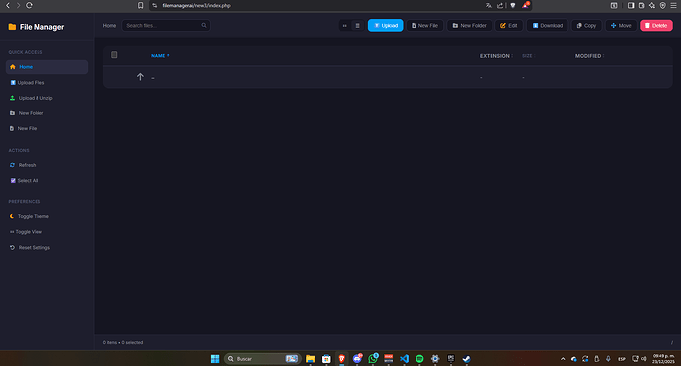Click the bookmark icon beside address bar
Image resolution: width=681 pixels, height=366 pixels.
point(141,5)
